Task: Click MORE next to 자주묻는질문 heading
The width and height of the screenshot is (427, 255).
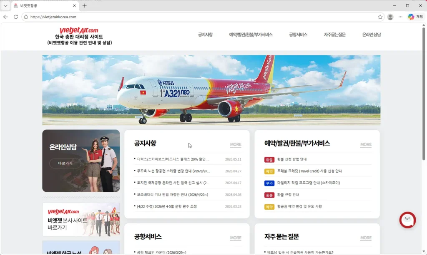Action: tap(366, 238)
